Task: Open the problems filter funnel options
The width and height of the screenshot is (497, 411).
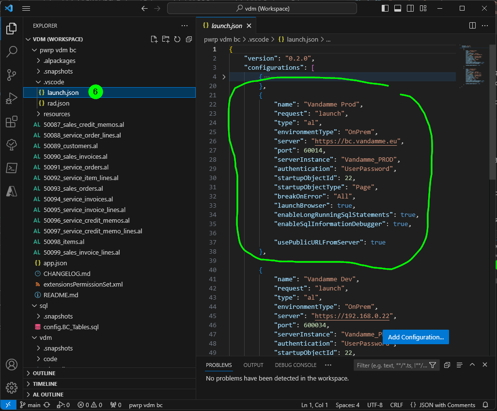Action: click(433, 365)
